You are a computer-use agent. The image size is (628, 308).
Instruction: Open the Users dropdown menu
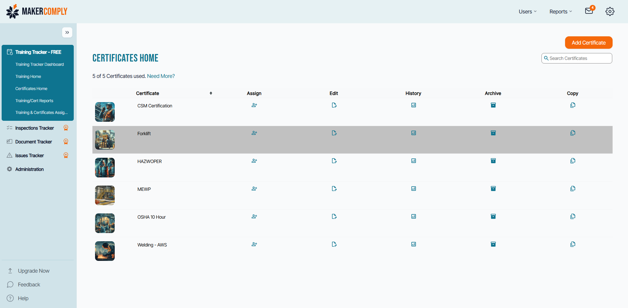tap(527, 11)
